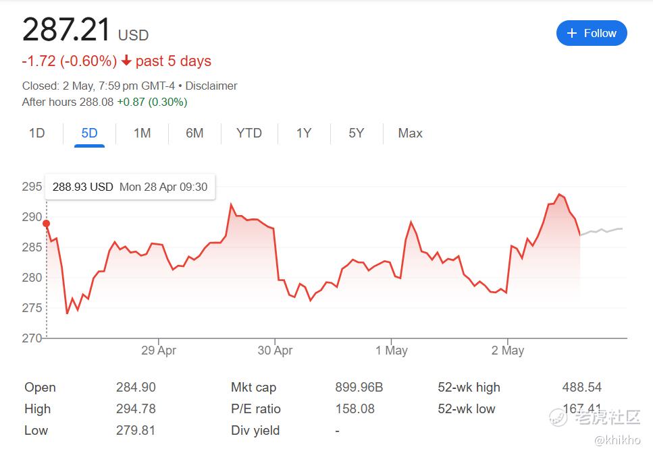Click the gray after-hours line segment
The height and width of the screenshot is (455, 653).
[x=601, y=231]
